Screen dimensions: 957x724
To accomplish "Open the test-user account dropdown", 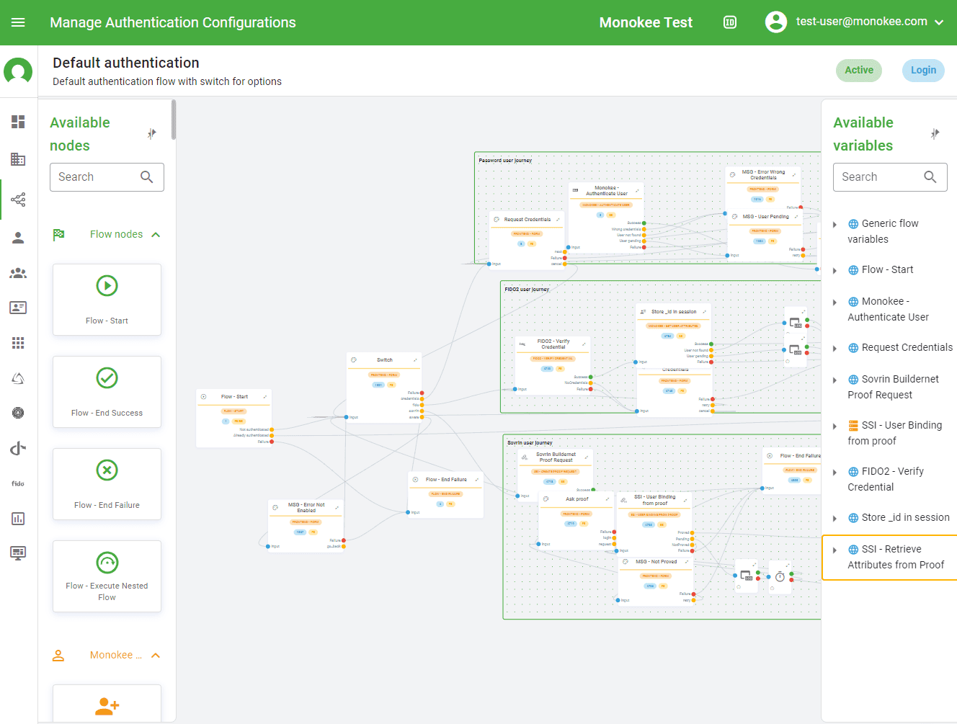I will (939, 22).
